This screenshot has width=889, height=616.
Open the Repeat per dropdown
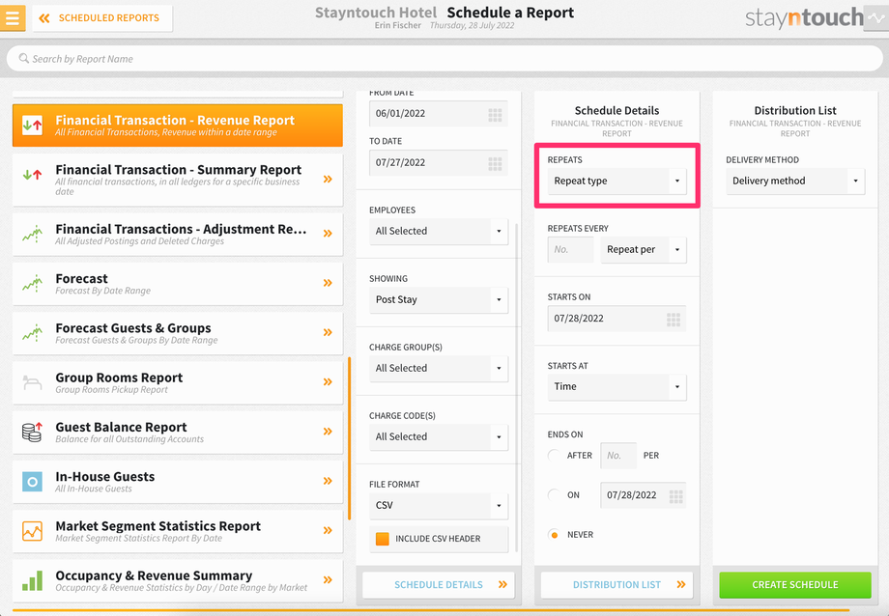tap(644, 250)
